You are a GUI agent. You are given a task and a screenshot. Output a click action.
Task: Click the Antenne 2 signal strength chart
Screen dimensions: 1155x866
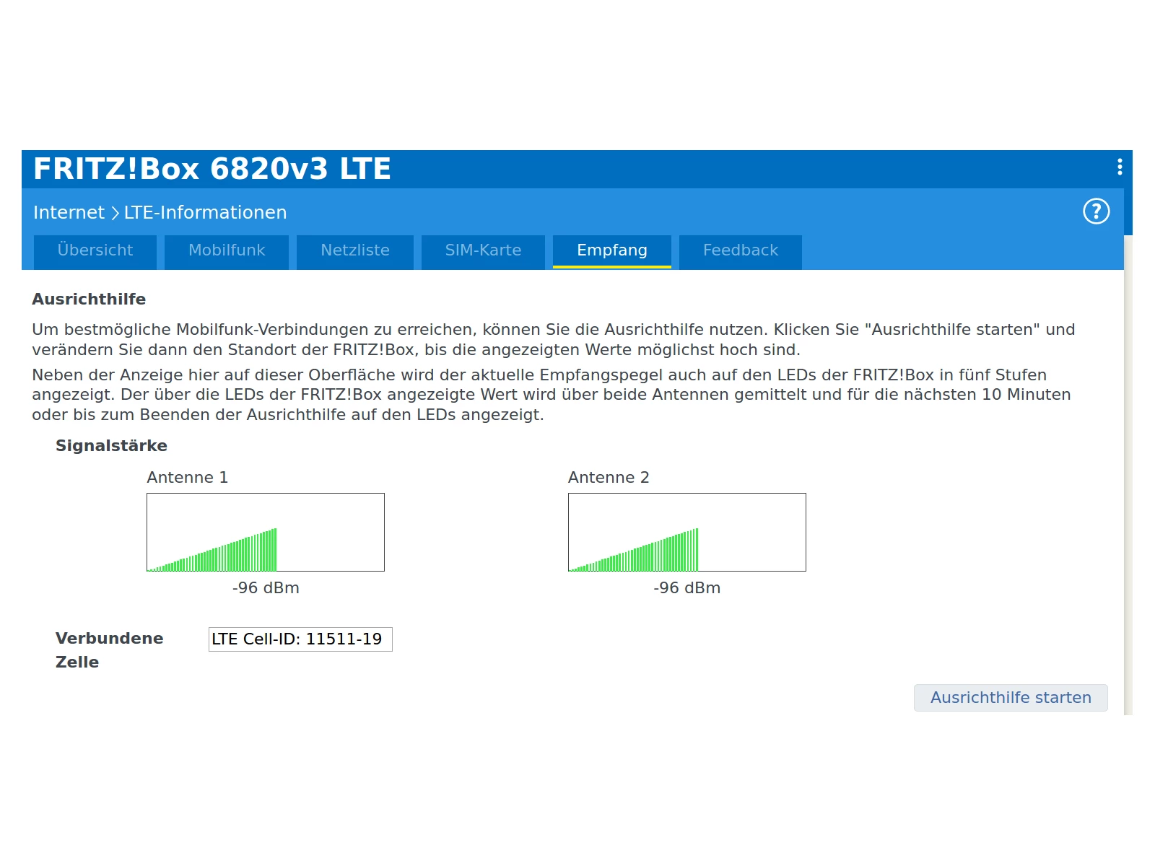pos(687,533)
